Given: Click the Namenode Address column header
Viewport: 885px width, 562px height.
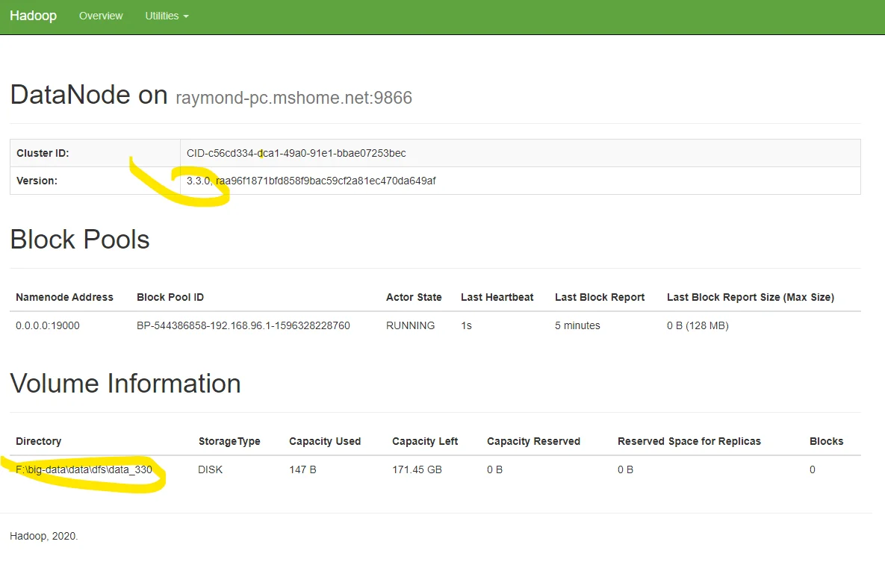Looking at the screenshot, I should [64, 297].
